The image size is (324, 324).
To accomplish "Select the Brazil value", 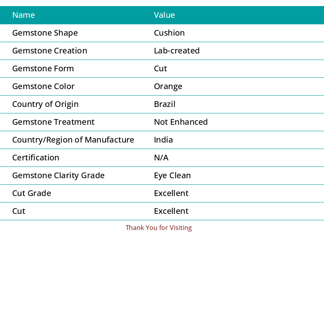I will pos(164,104).
